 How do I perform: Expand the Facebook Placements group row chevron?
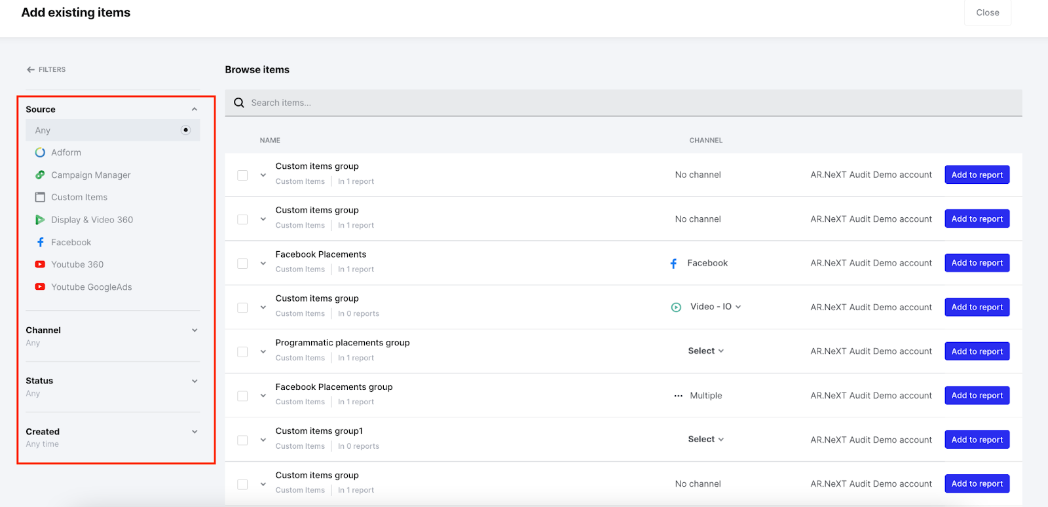[263, 396]
